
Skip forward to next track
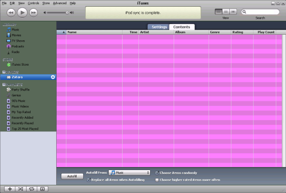click(33, 13)
